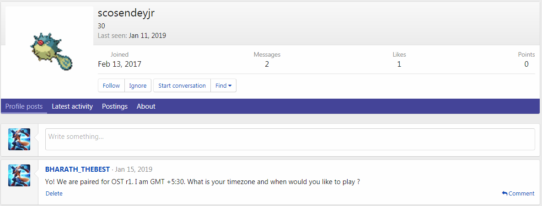This screenshot has height=206, width=542.
Task: Click your avatar beside the Write something box
Action: [x=19, y=139]
